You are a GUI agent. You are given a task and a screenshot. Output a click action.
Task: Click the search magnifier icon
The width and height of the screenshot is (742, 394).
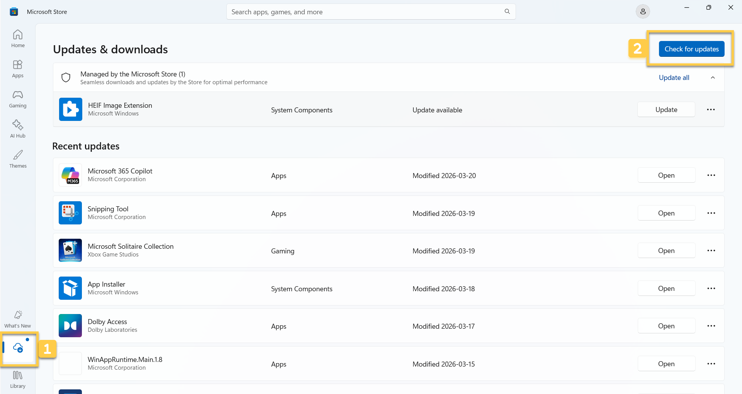tap(507, 12)
